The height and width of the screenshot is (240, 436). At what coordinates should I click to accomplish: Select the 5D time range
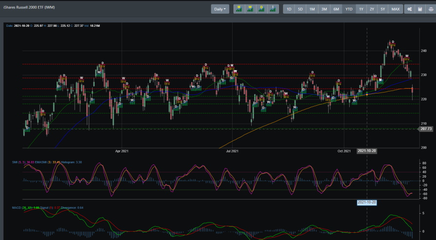pyautogui.click(x=300, y=9)
